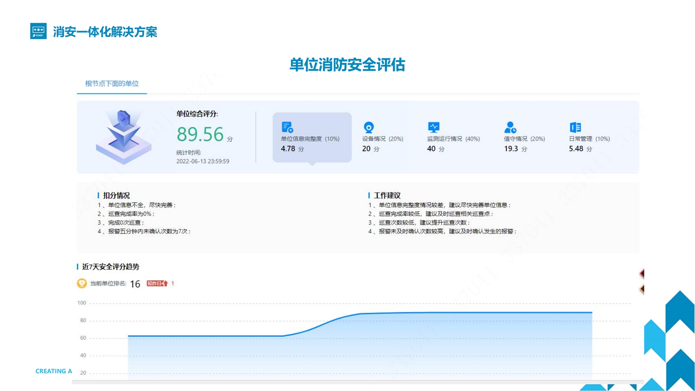Select the 根节点下面的单位 tab

point(112,84)
